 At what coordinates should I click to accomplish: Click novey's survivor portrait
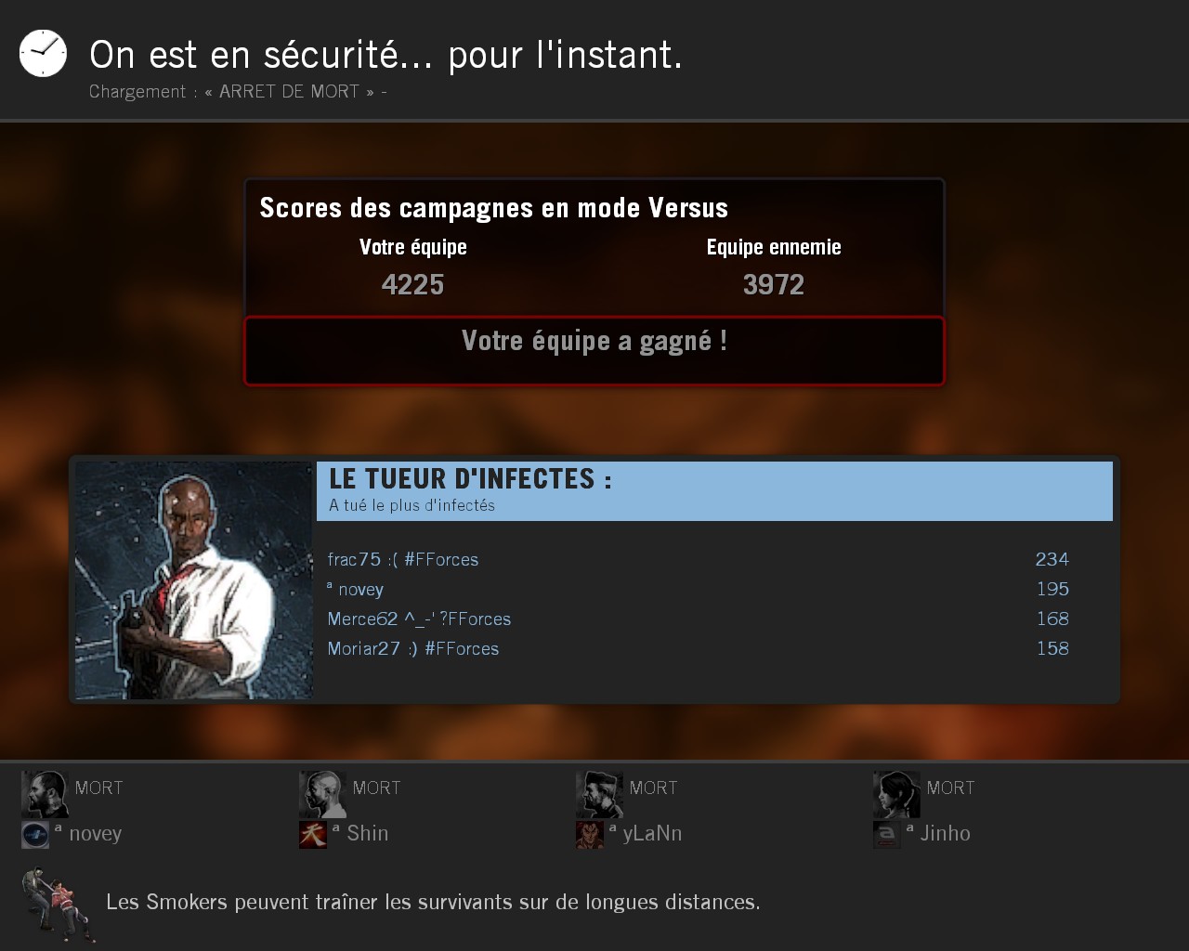45,794
